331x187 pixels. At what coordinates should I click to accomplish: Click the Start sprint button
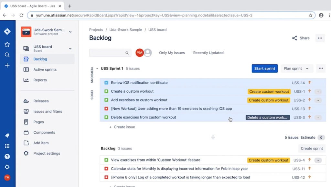click(x=264, y=68)
